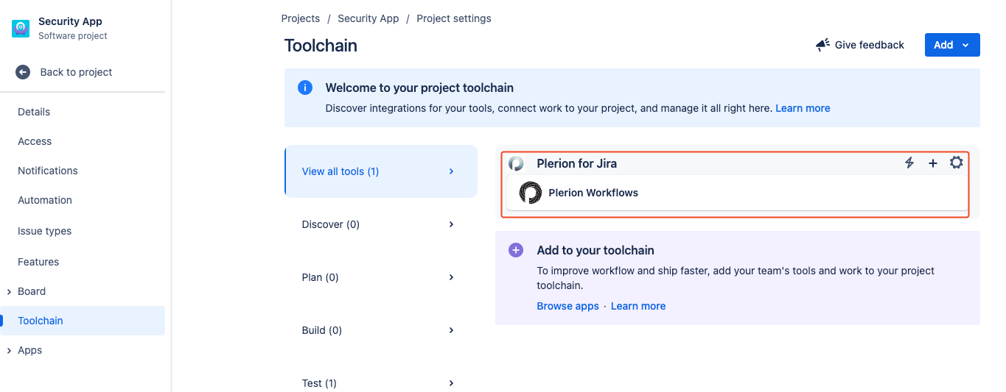Select the Plan (0) category
This screenshot has width=1006, height=392.
click(x=381, y=277)
